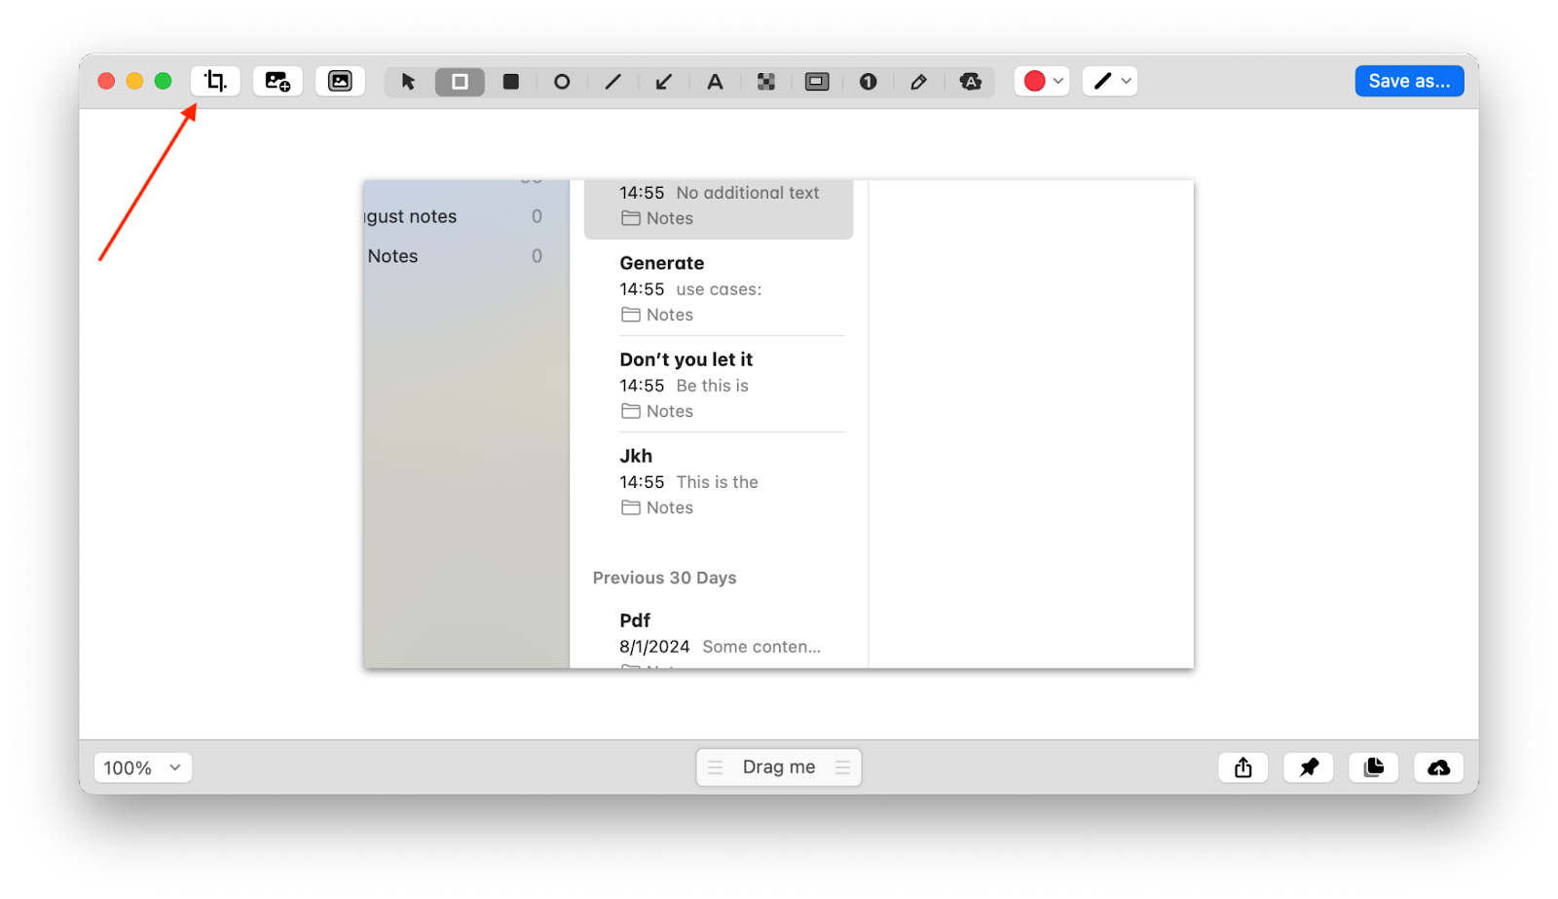Activate the Text tool

[715, 82]
